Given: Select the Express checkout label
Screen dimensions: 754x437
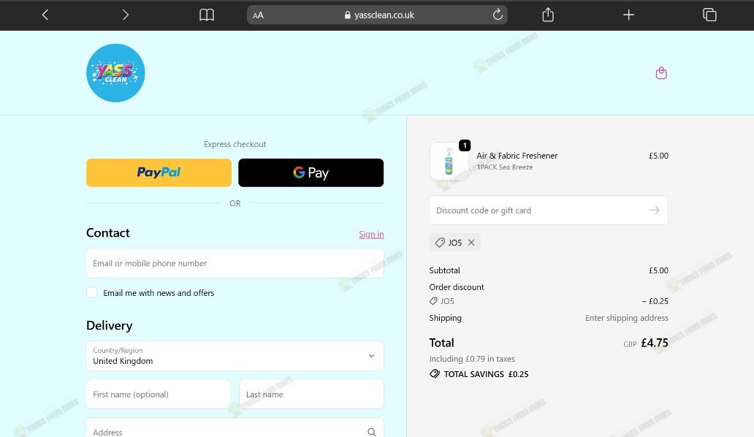Looking at the screenshot, I should click(x=235, y=144).
